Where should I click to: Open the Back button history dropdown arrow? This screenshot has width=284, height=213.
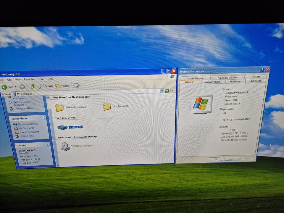[x=16, y=87]
